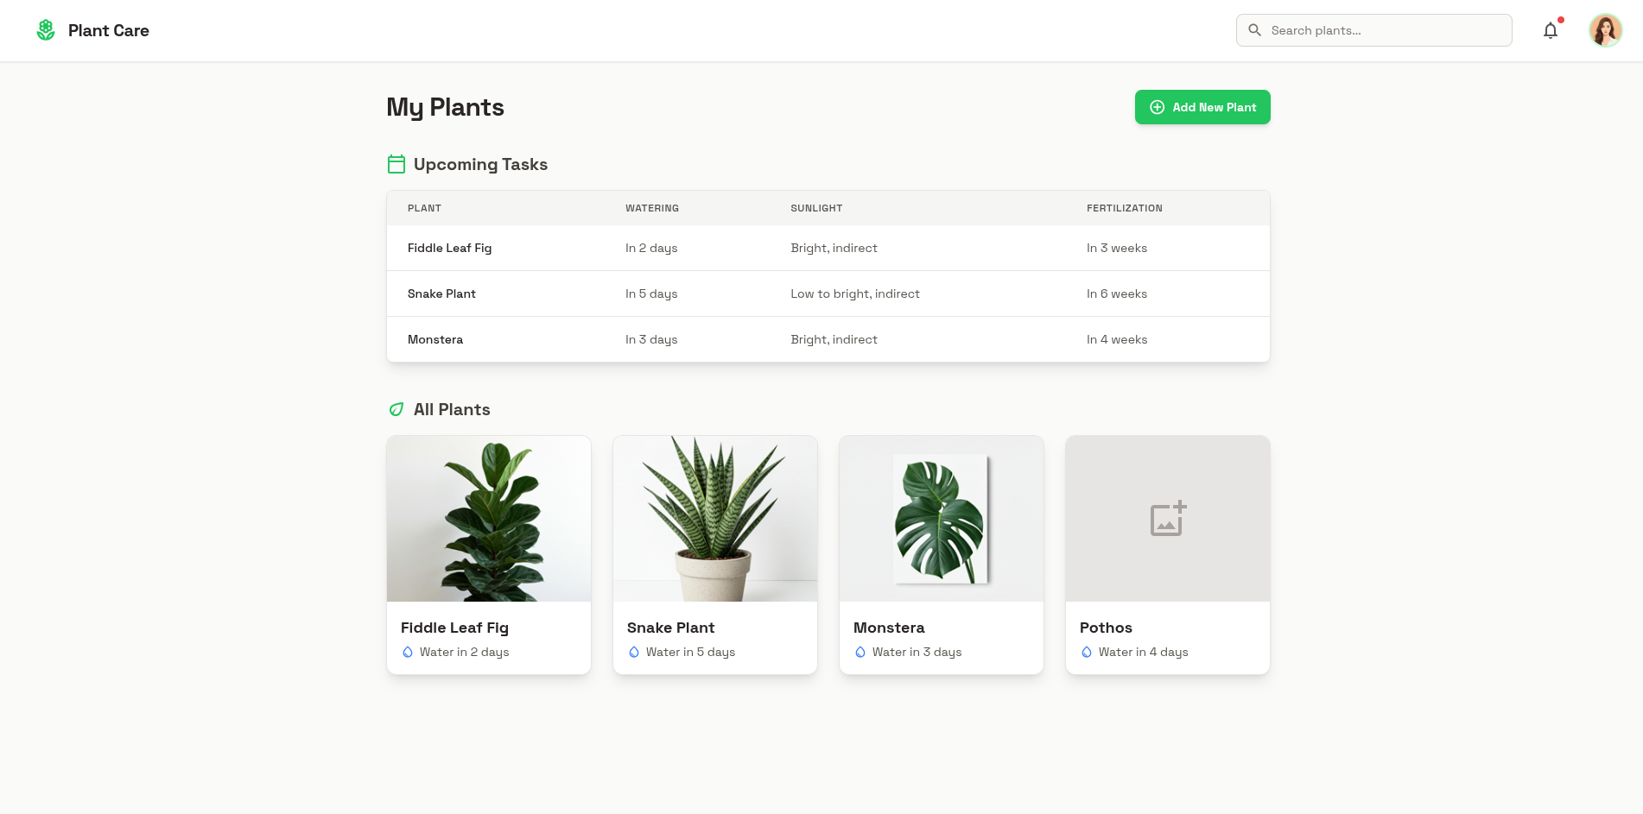Select the Monstera row in Upcoming Tasks
1643x814 pixels.
click(x=828, y=339)
